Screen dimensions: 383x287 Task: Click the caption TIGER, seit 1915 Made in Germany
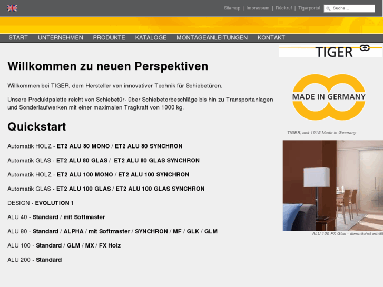click(321, 133)
